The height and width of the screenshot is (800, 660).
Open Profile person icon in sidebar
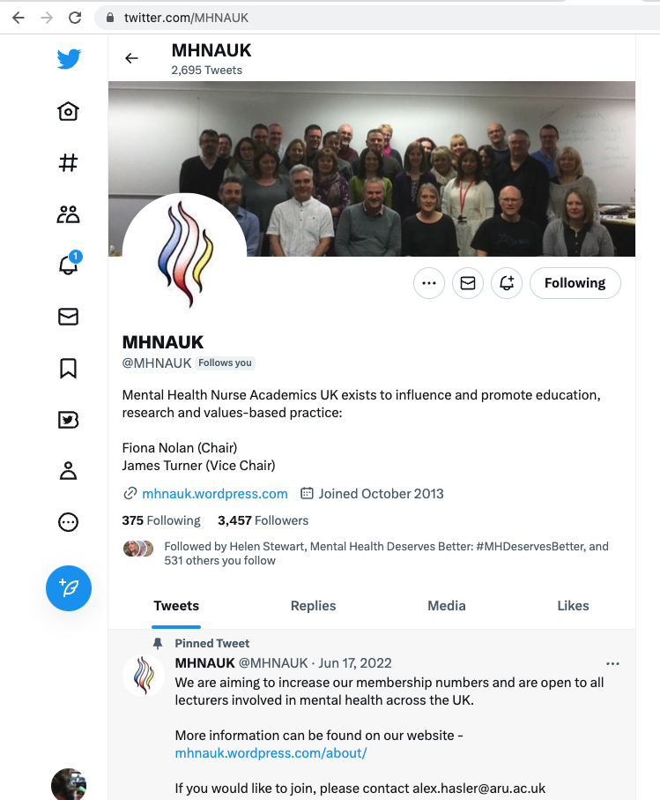(x=69, y=471)
